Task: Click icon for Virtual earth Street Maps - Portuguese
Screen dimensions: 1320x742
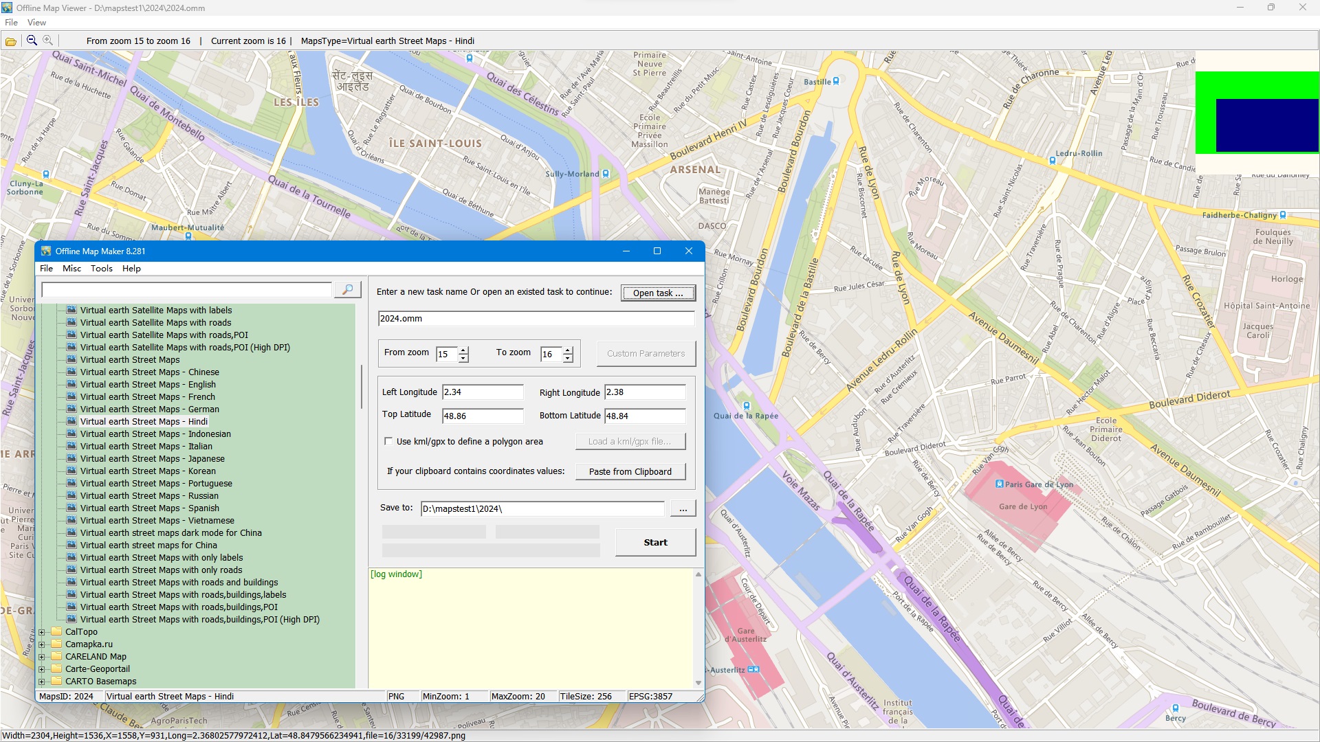Action: 71,483
